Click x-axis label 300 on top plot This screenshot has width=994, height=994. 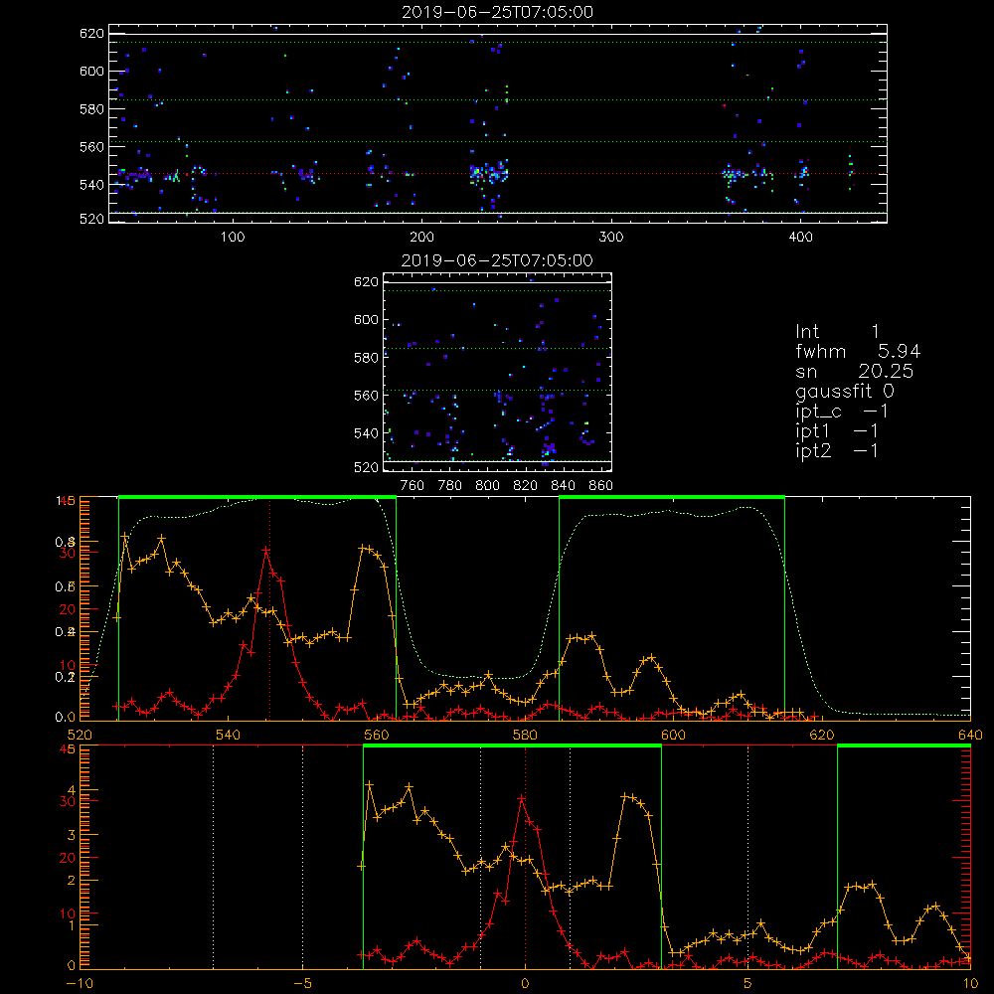(611, 238)
